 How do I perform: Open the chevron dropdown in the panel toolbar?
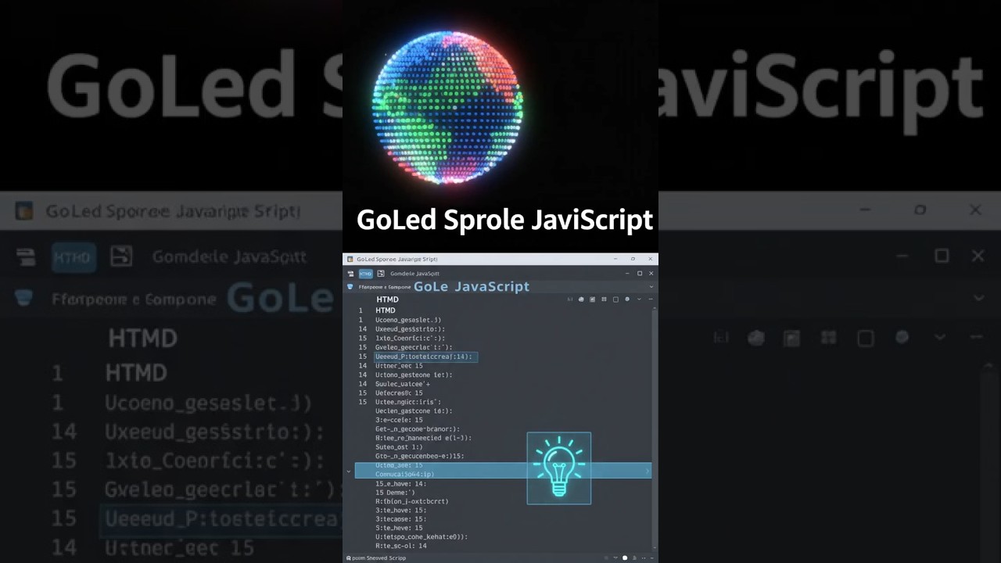(639, 299)
